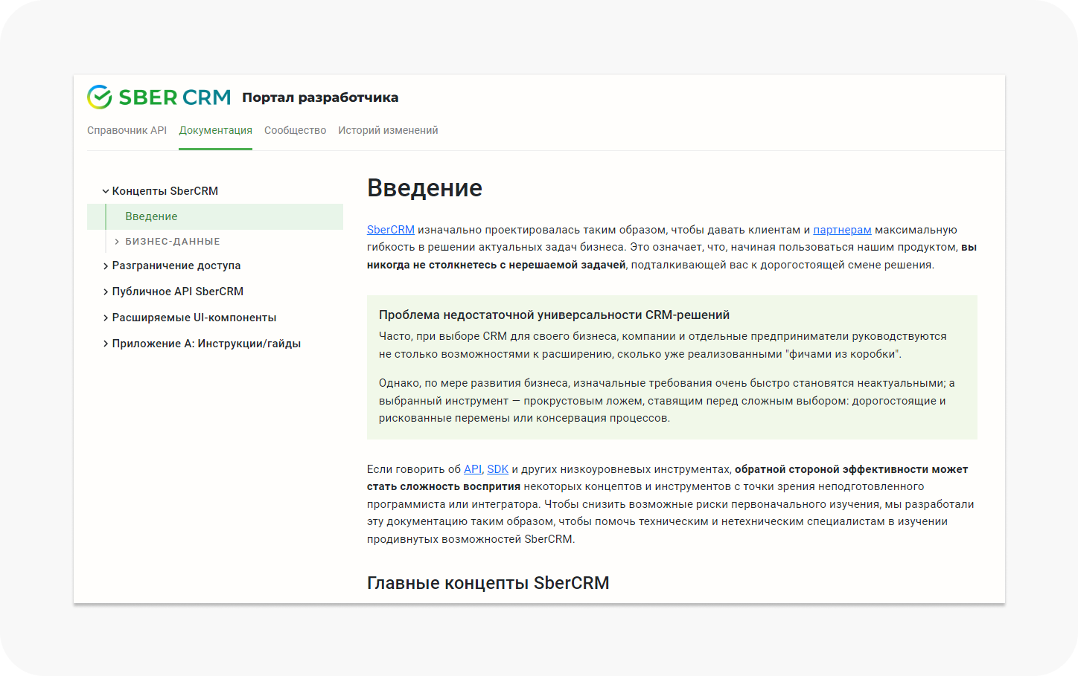Open the БИЗНЕС-ДАННЫЕ section
The width and height of the screenshot is (1078, 676).
point(173,242)
